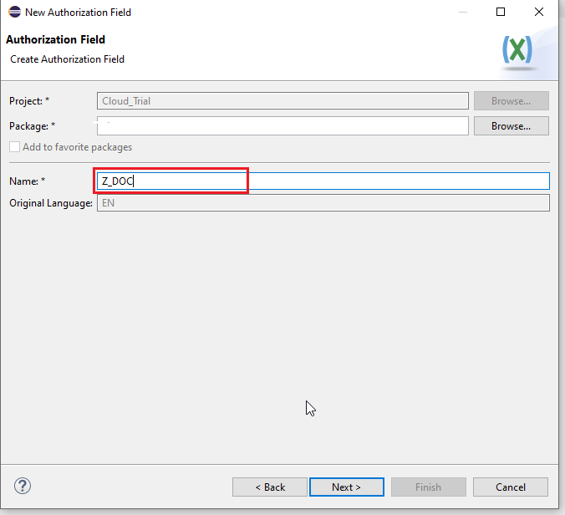The height and width of the screenshot is (515, 565).
Task: Click the disabled Browse button for Project
Action: [512, 101]
